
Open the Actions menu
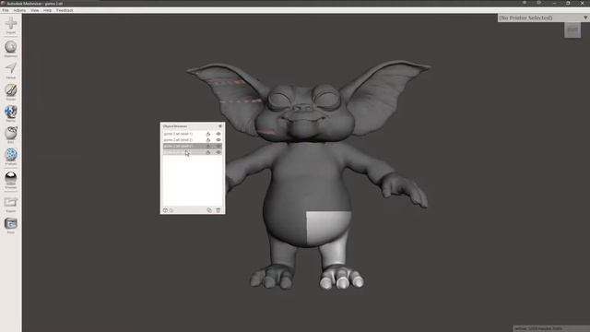19,10
